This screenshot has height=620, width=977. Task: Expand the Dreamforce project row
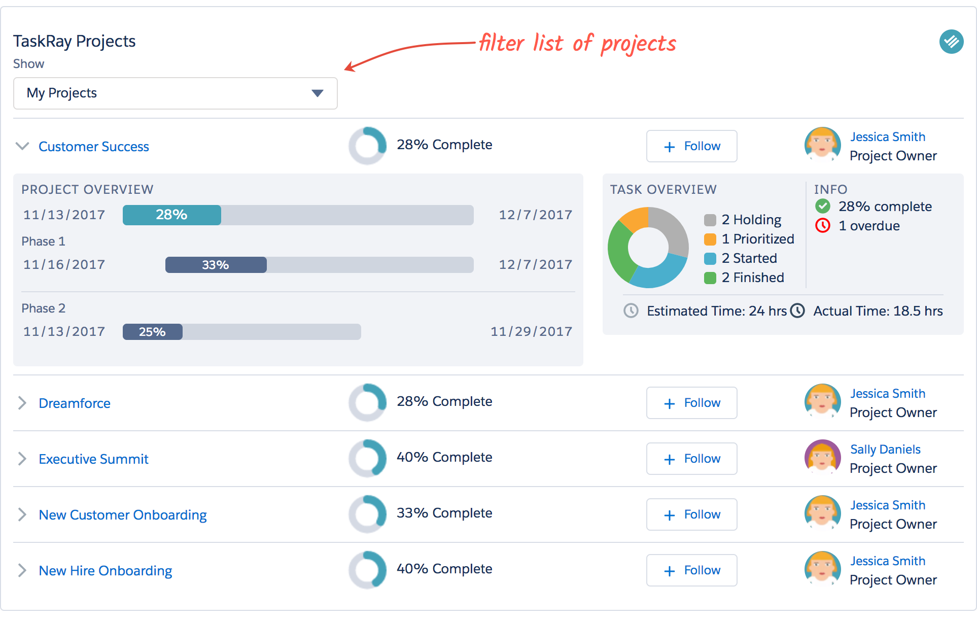[x=22, y=403]
